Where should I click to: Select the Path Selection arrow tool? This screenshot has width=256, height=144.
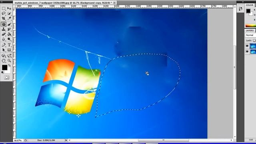(x=4, y=50)
